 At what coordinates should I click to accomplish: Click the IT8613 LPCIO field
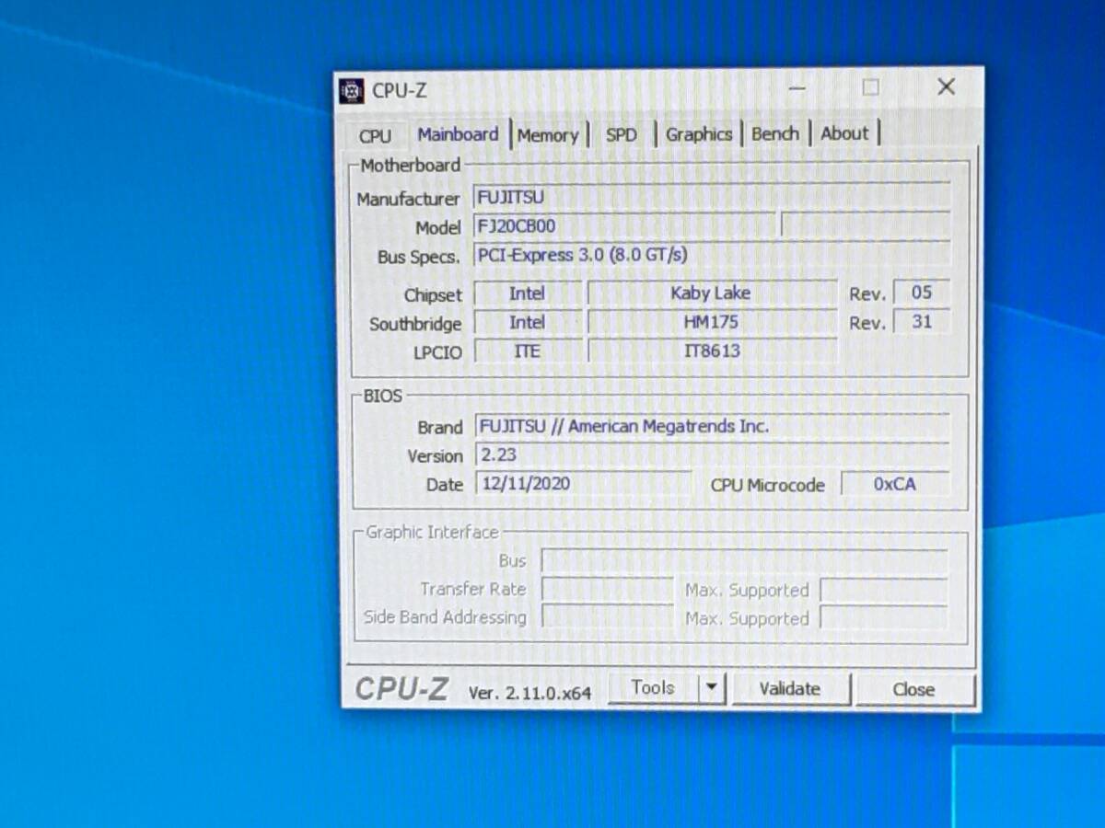pos(711,351)
